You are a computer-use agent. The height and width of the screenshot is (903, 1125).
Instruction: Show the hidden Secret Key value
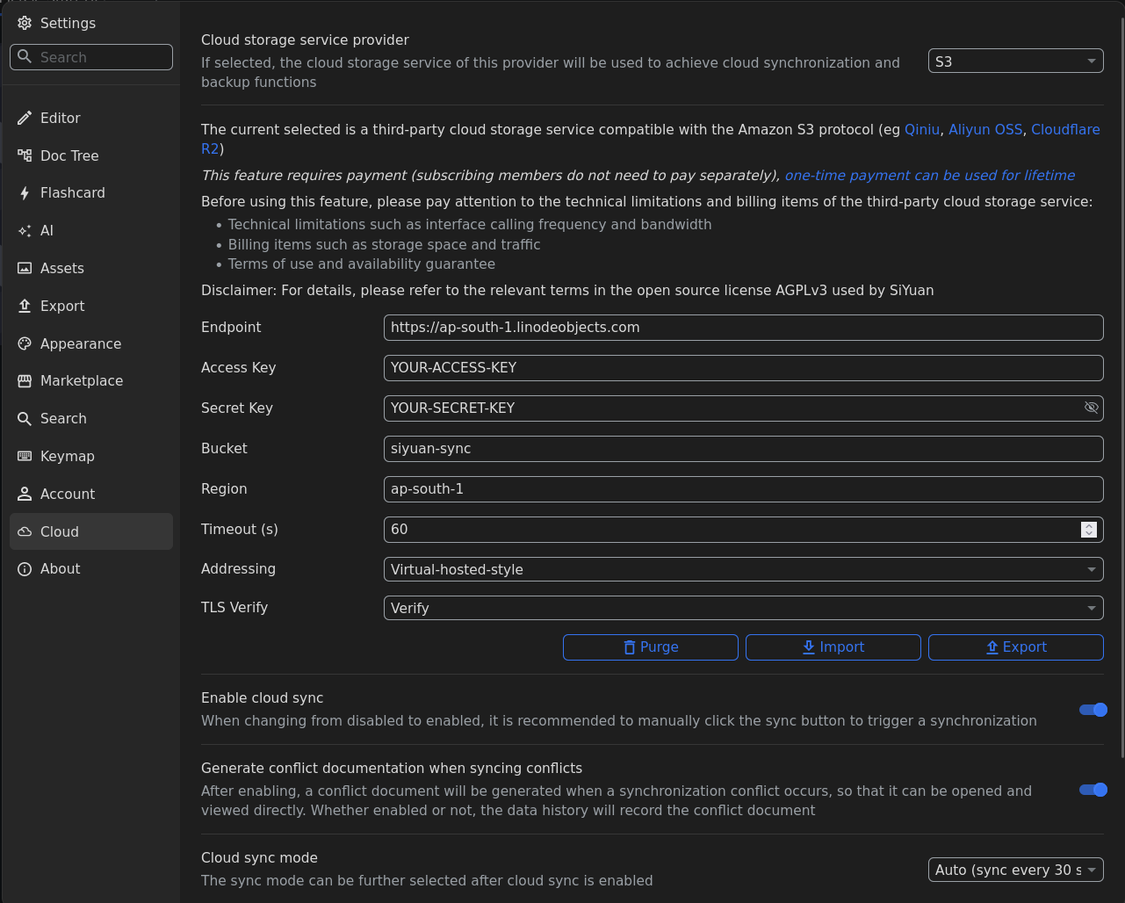(1091, 408)
